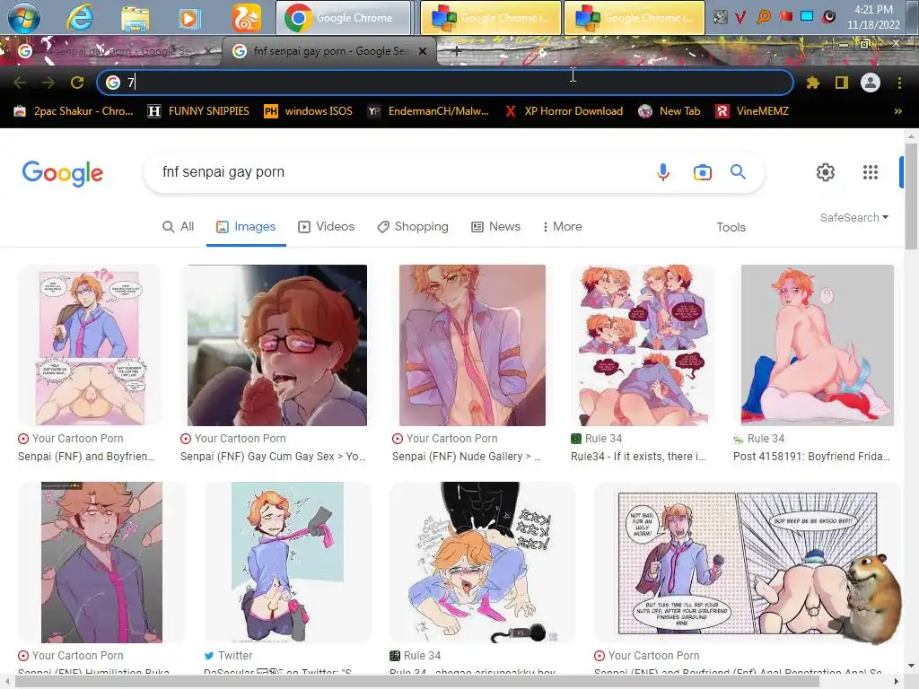Click the scrollbar down arrow

click(x=911, y=665)
